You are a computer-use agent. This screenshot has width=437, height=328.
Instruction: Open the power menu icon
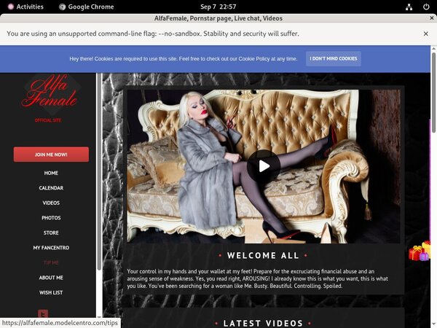click(x=426, y=7)
